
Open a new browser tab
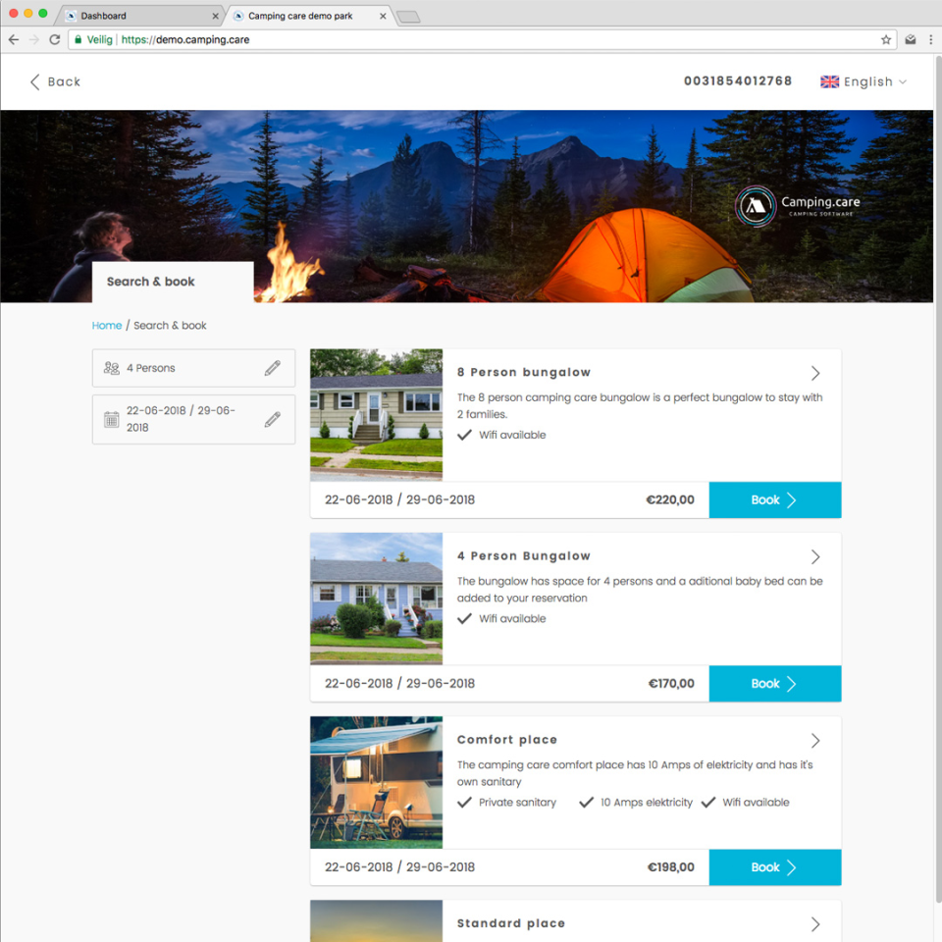(x=408, y=17)
